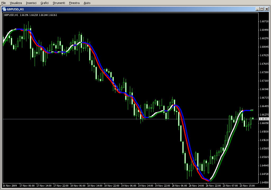
Task: Click the 17 Nov 06:00 time label
Action: click(27, 186)
